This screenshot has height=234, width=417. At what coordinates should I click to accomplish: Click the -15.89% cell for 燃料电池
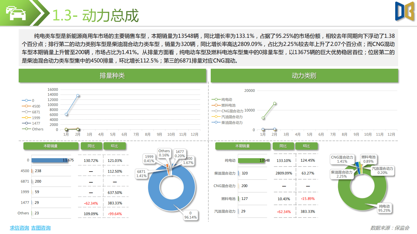pyautogui.click(x=308, y=199)
